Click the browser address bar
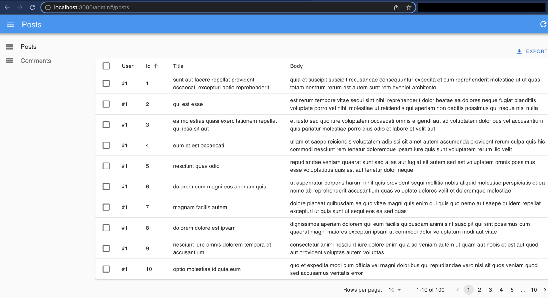The height and width of the screenshot is (298, 548). pos(214,7)
